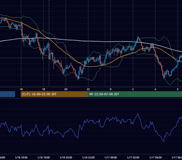
Task: Click the hour label 0 on the price chart axis
Action: [111, 89]
